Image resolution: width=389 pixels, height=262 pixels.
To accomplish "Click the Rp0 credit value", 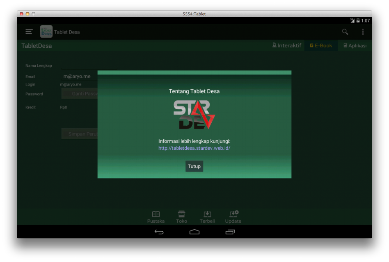I will point(64,107).
